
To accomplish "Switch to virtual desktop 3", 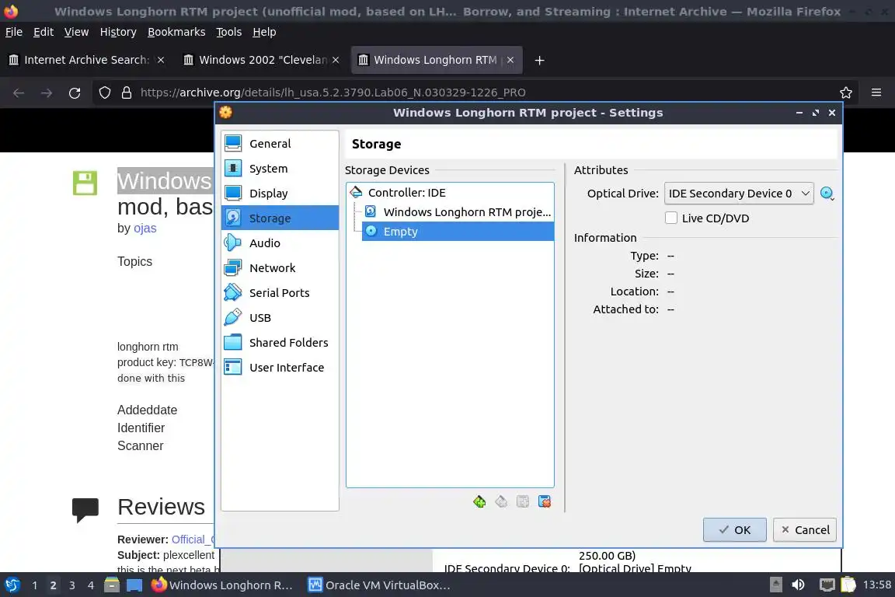I will (x=72, y=585).
